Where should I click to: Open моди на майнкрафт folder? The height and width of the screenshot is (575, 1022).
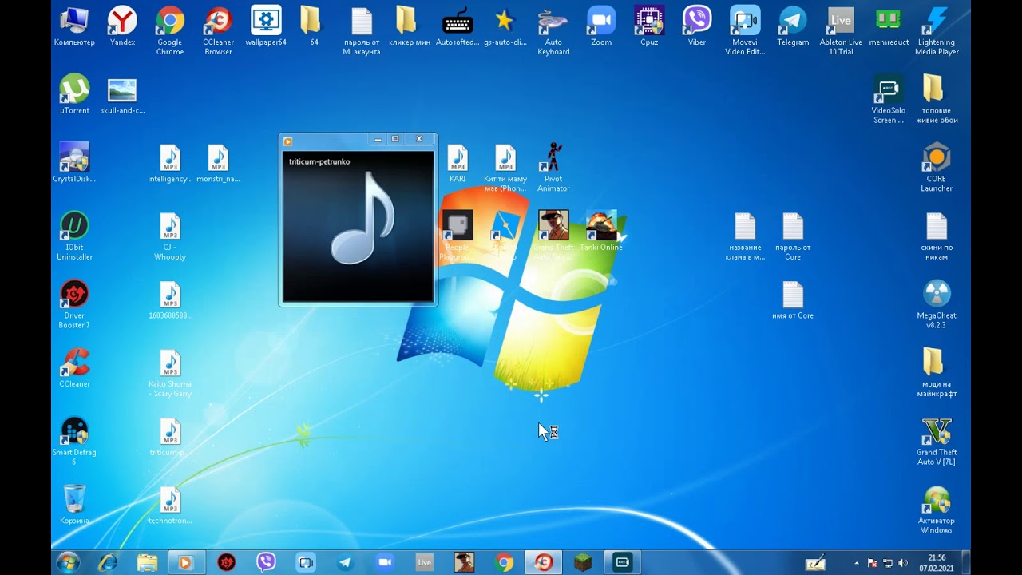[x=937, y=373]
